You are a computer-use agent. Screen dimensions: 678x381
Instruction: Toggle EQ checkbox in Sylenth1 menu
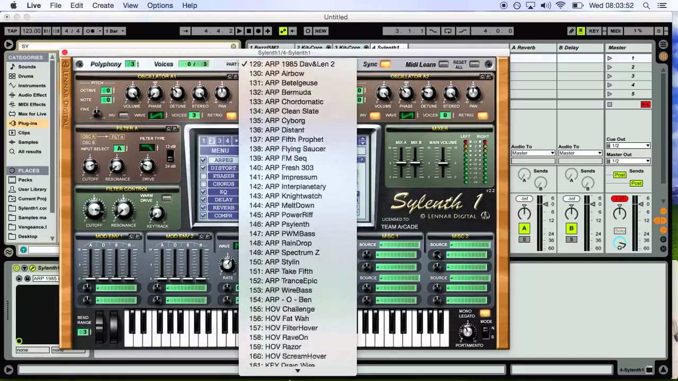click(203, 192)
